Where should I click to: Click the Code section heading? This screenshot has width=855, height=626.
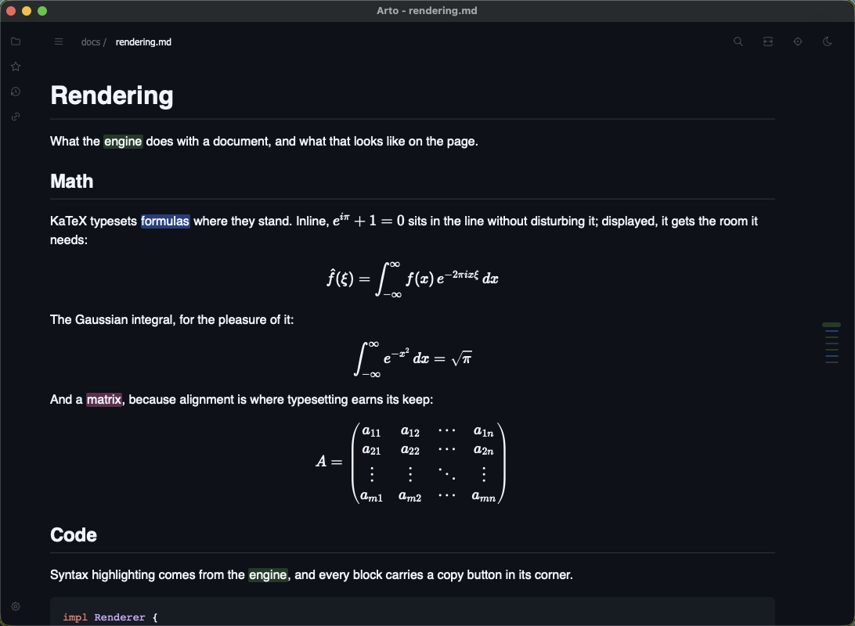(x=74, y=535)
